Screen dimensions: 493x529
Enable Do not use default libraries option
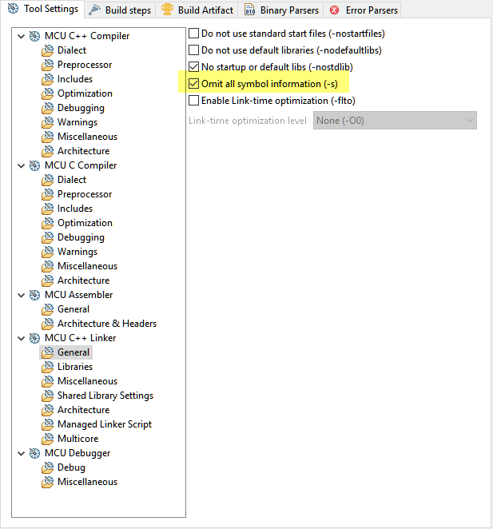[x=193, y=50]
